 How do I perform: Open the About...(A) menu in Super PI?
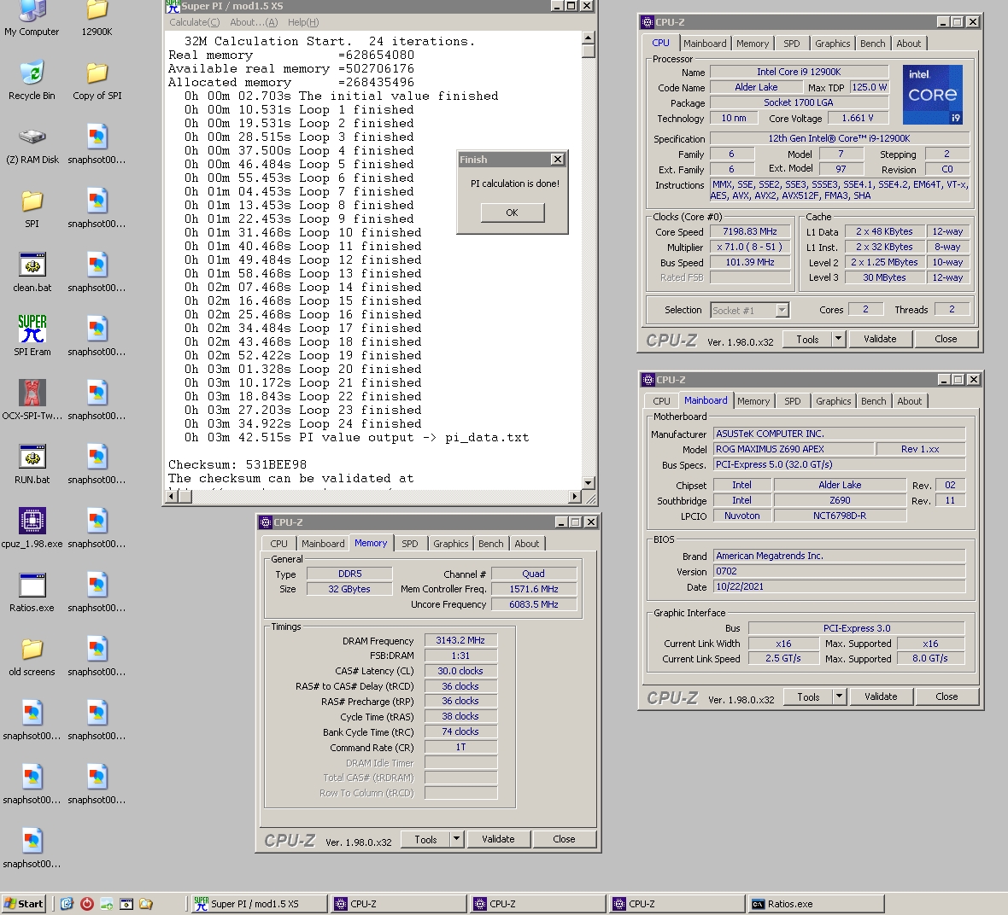[x=254, y=22]
